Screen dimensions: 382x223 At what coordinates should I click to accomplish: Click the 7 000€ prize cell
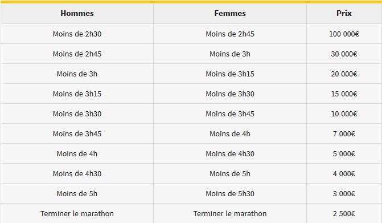(x=344, y=133)
